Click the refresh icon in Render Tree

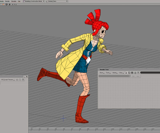[129, 73]
